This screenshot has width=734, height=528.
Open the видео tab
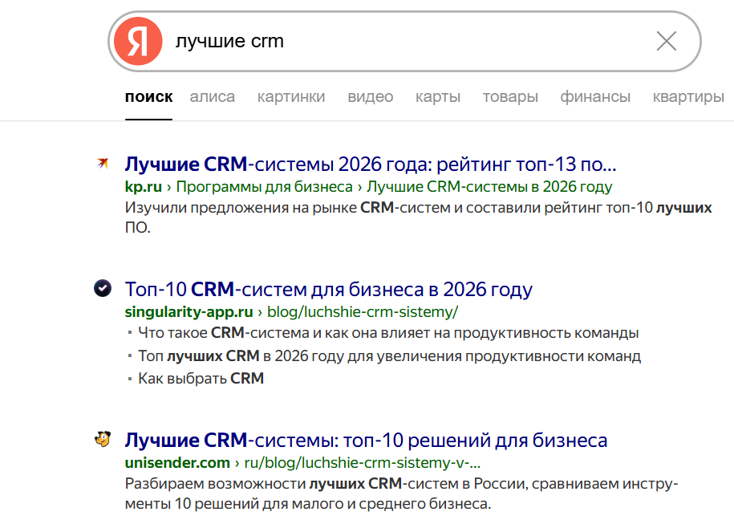pyautogui.click(x=370, y=95)
